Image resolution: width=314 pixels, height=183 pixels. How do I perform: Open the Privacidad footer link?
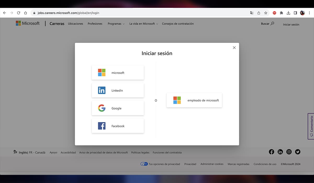tap(190, 164)
